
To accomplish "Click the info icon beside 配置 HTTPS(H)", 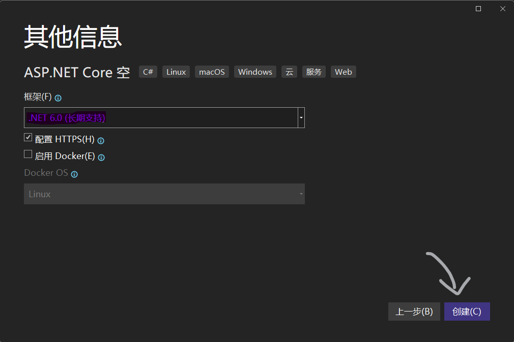I will (101, 141).
